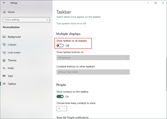Click the Themes brush icon
The image size is (167, 119).
click(4, 60)
